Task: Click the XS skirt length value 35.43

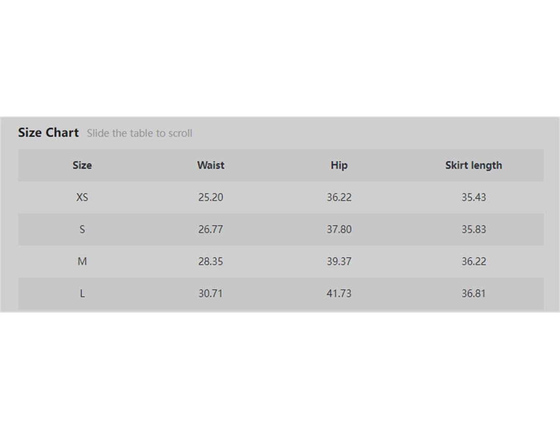Action: [473, 197]
